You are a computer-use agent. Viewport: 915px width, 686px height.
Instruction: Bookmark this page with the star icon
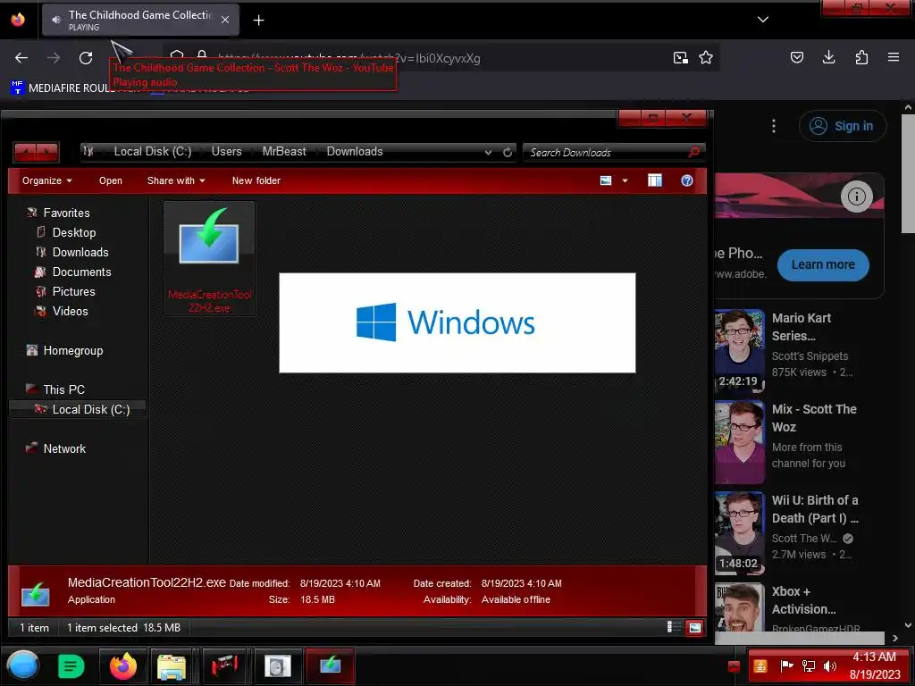[706, 58]
